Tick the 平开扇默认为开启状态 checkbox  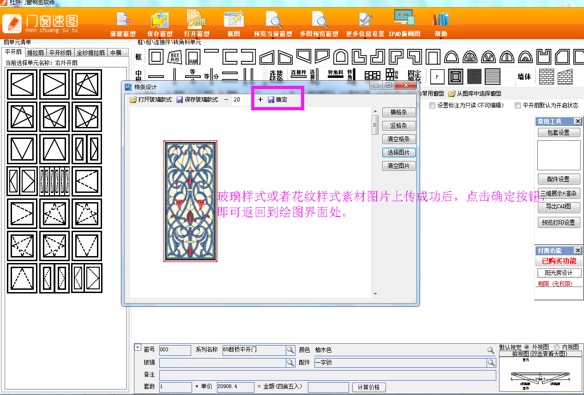[518, 105]
